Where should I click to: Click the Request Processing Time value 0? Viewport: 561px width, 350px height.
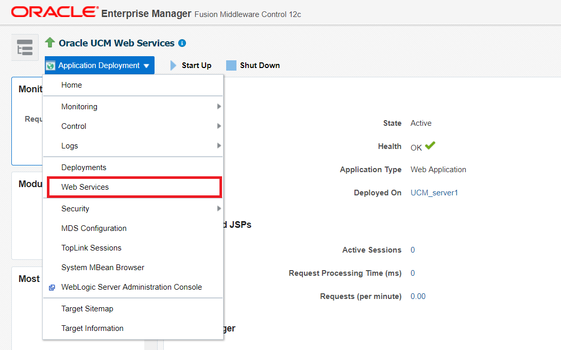(413, 273)
